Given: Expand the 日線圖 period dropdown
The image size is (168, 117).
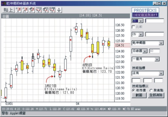Looking at the screenshot, I should 140,51.
